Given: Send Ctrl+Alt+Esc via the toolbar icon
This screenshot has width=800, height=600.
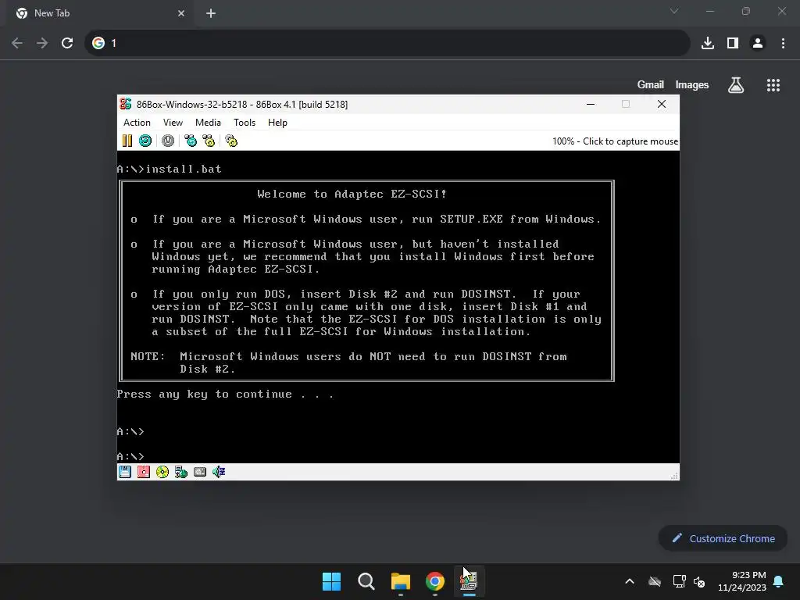Looking at the screenshot, I should (x=209, y=141).
